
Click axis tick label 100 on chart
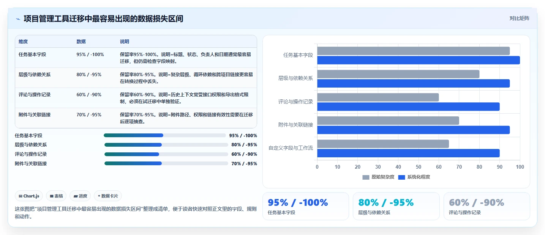coord(520,167)
